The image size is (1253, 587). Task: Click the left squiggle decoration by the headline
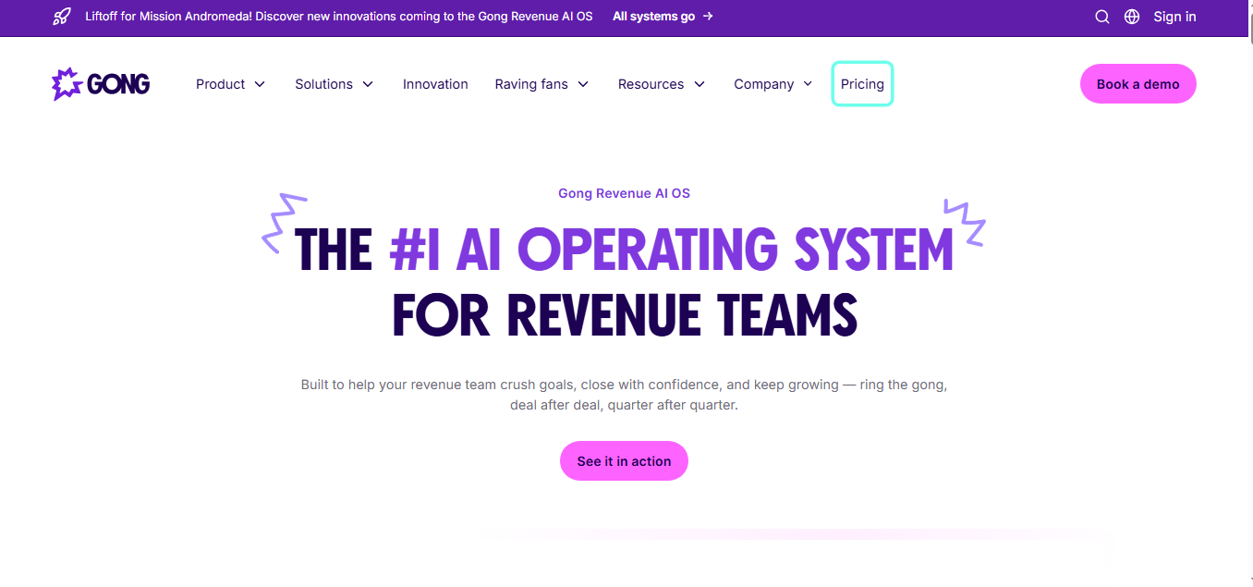284,223
